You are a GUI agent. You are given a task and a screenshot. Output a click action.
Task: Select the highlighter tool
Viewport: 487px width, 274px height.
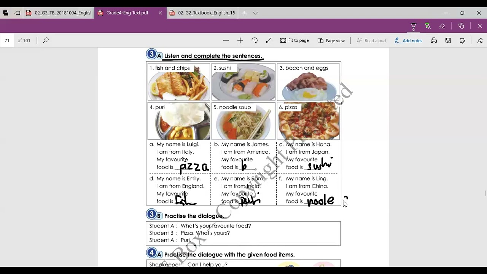428,26
